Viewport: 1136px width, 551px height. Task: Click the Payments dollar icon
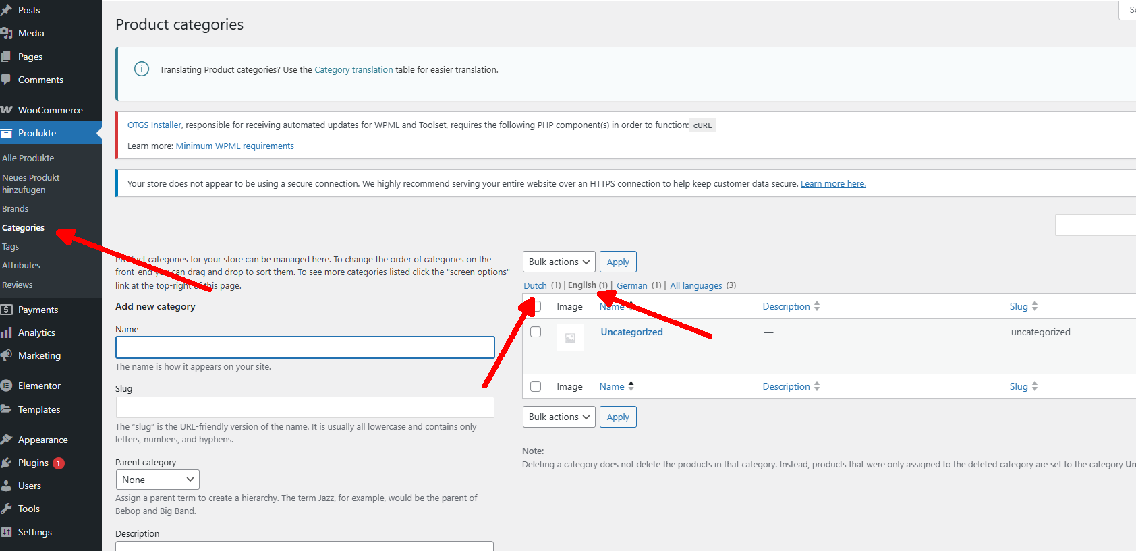[x=6, y=310]
